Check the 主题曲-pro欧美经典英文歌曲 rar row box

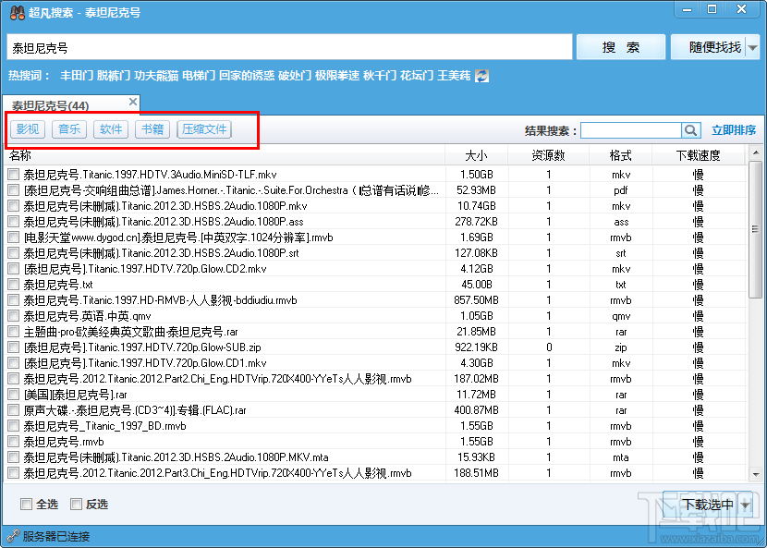click(13, 331)
